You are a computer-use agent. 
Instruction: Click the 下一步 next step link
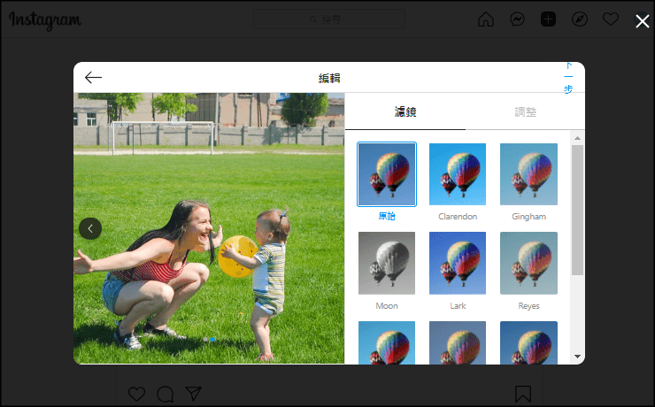(568, 78)
